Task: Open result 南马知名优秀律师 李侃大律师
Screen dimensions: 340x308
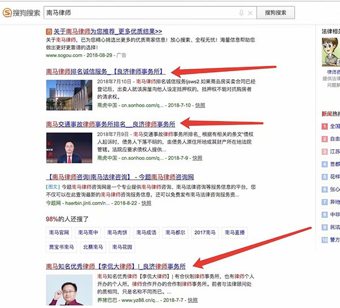Action: click(116, 266)
